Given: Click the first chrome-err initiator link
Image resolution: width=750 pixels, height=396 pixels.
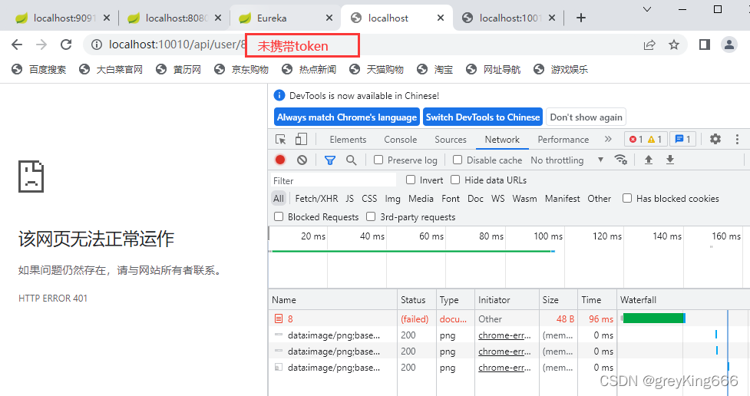Looking at the screenshot, I should pos(504,335).
